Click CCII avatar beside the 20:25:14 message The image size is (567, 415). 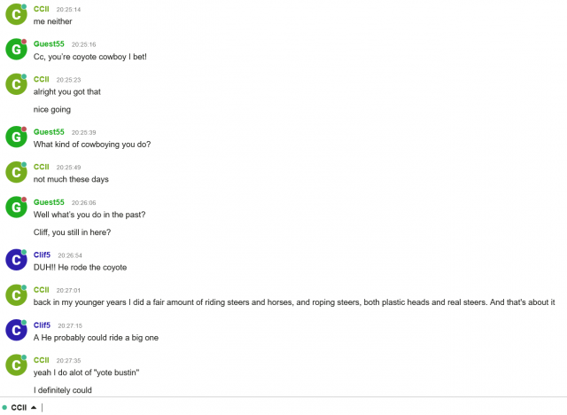click(x=16, y=14)
